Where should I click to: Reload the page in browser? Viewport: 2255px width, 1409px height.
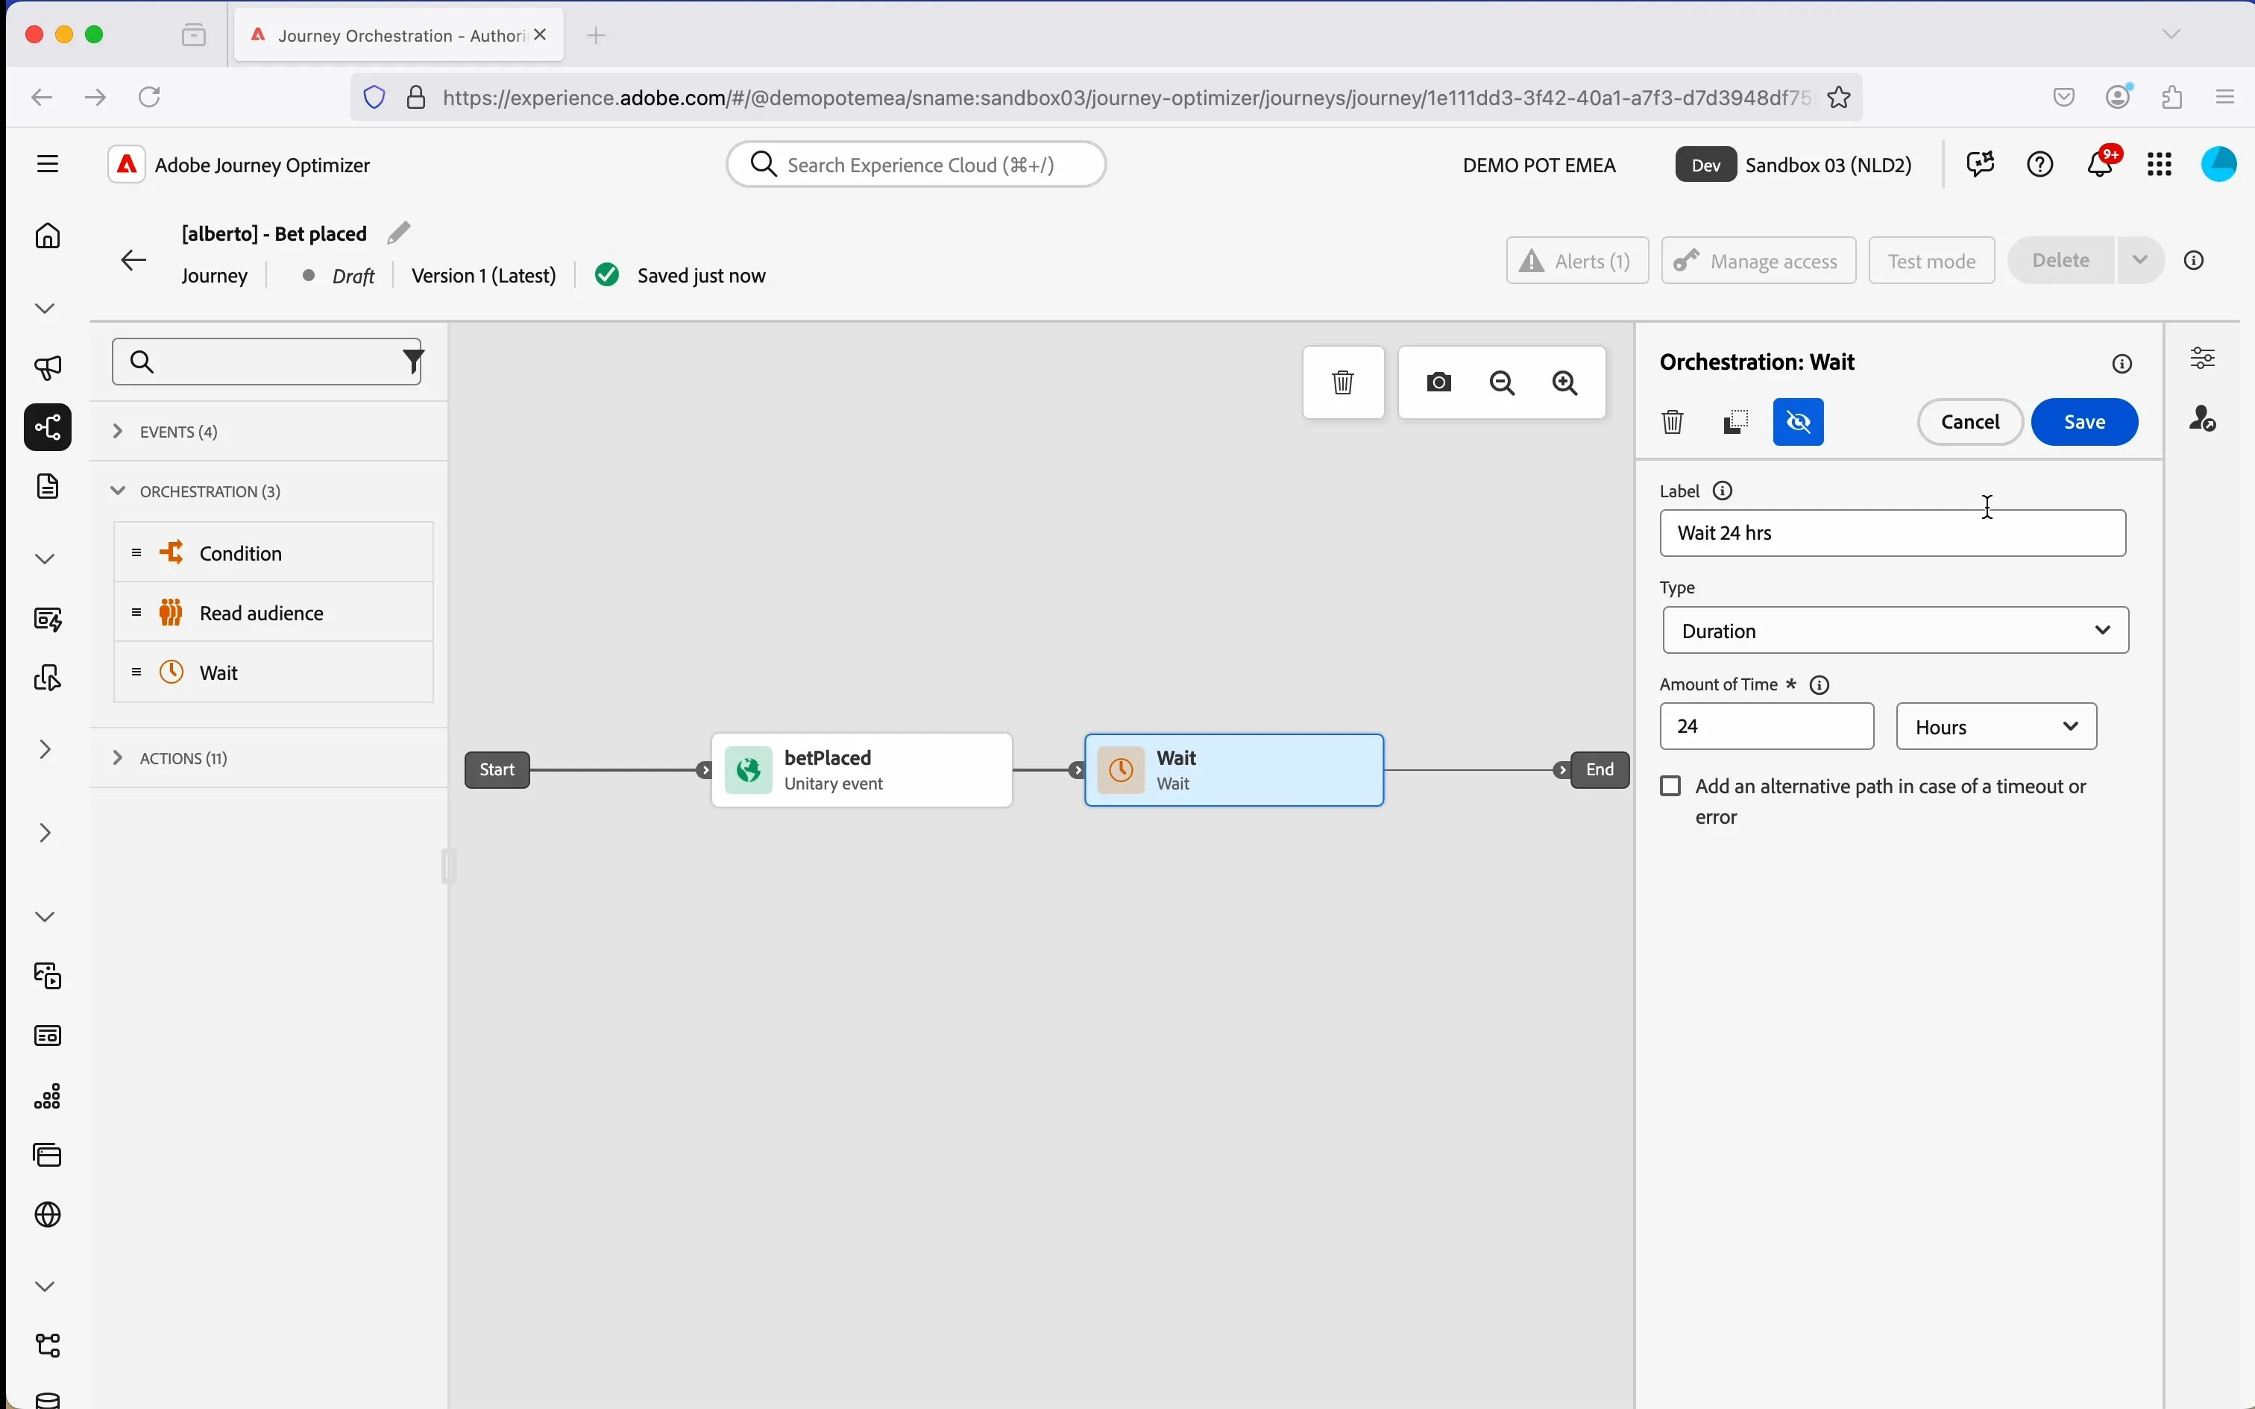[151, 97]
